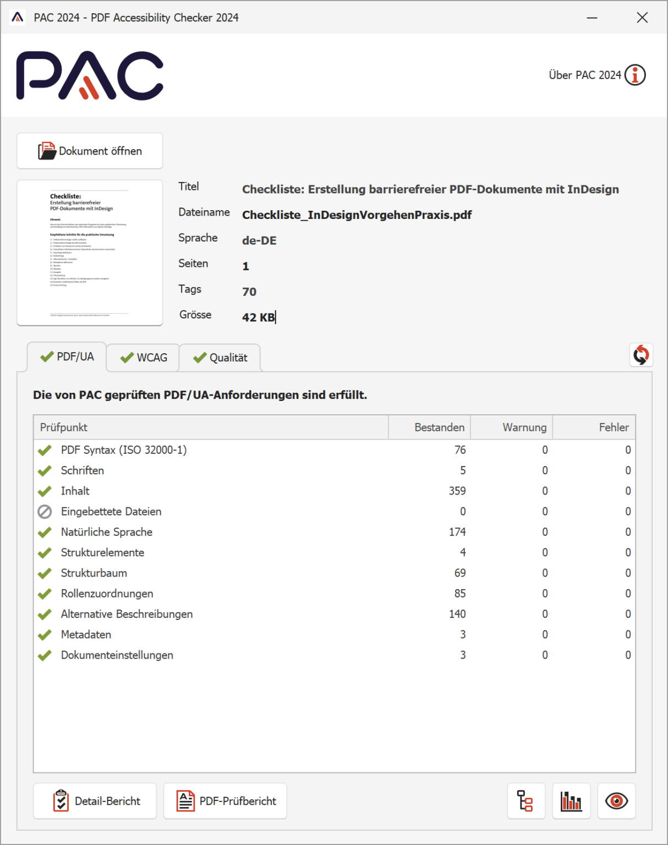
Task: Open the statistics bar chart view
Action: click(x=571, y=801)
